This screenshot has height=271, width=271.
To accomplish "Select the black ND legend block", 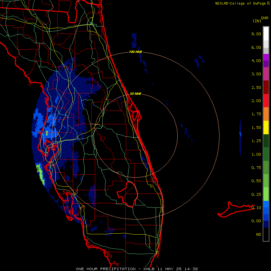I will (266, 234).
